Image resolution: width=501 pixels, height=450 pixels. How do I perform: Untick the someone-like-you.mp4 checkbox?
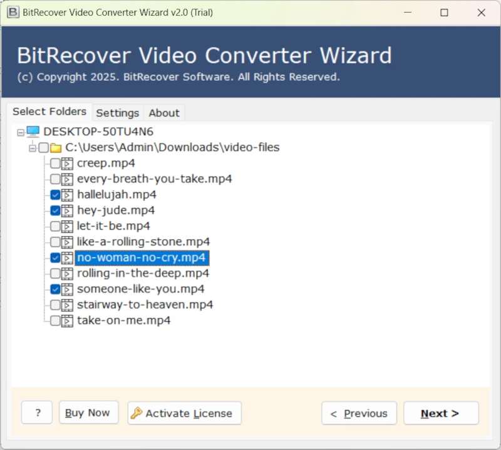click(55, 289)
